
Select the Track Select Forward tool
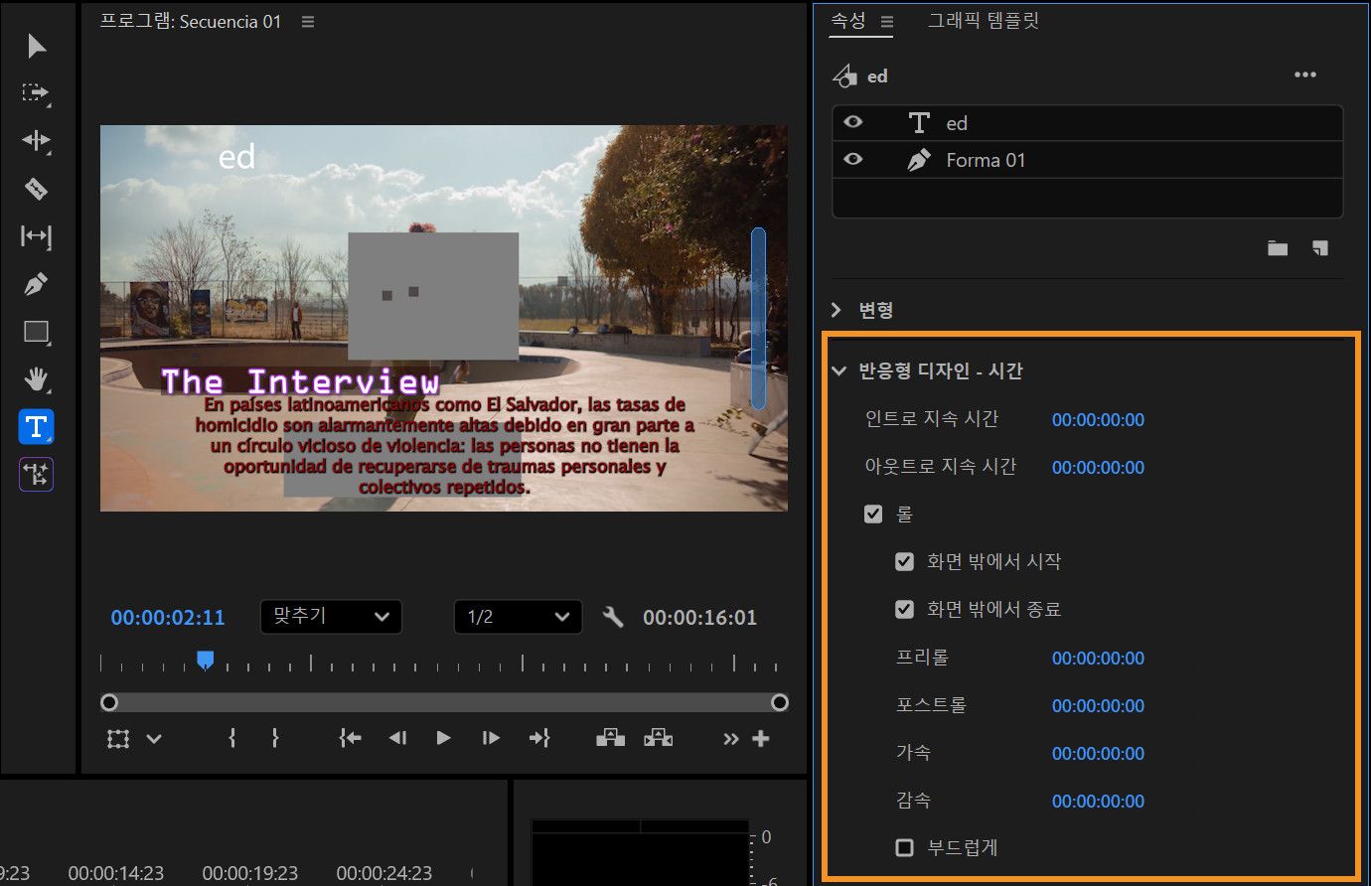[36, 93]
